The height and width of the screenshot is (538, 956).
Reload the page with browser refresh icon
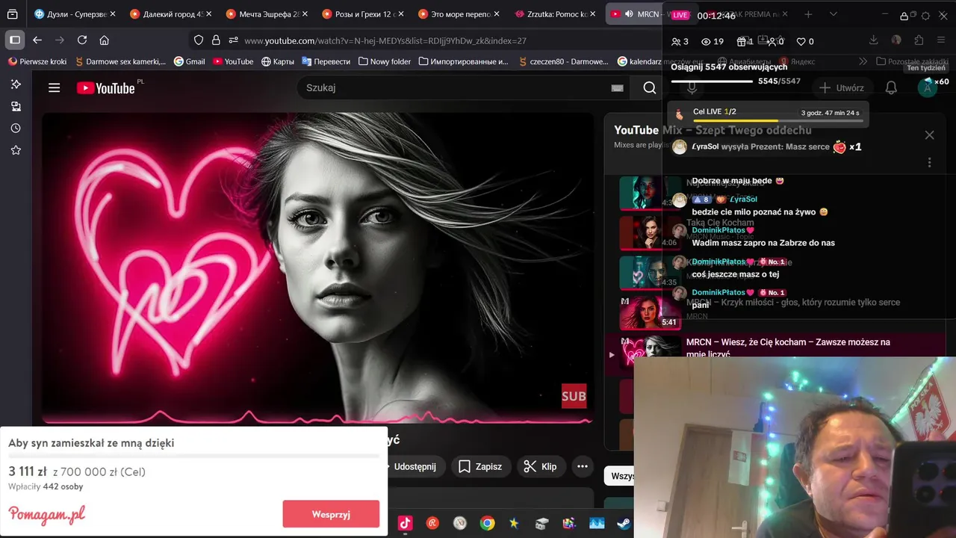[x=82, y=40]
